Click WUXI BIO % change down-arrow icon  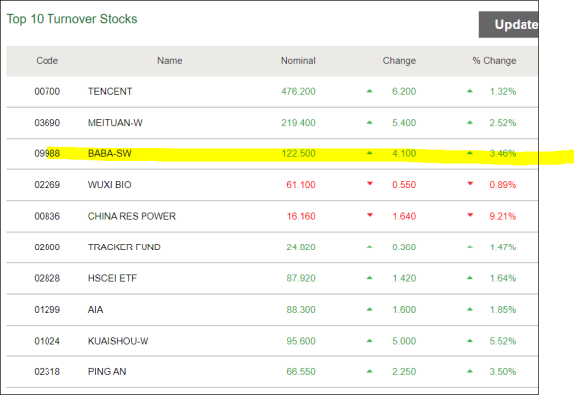[470, 183]
